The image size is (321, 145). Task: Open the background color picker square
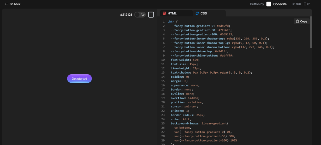(151, 15)
